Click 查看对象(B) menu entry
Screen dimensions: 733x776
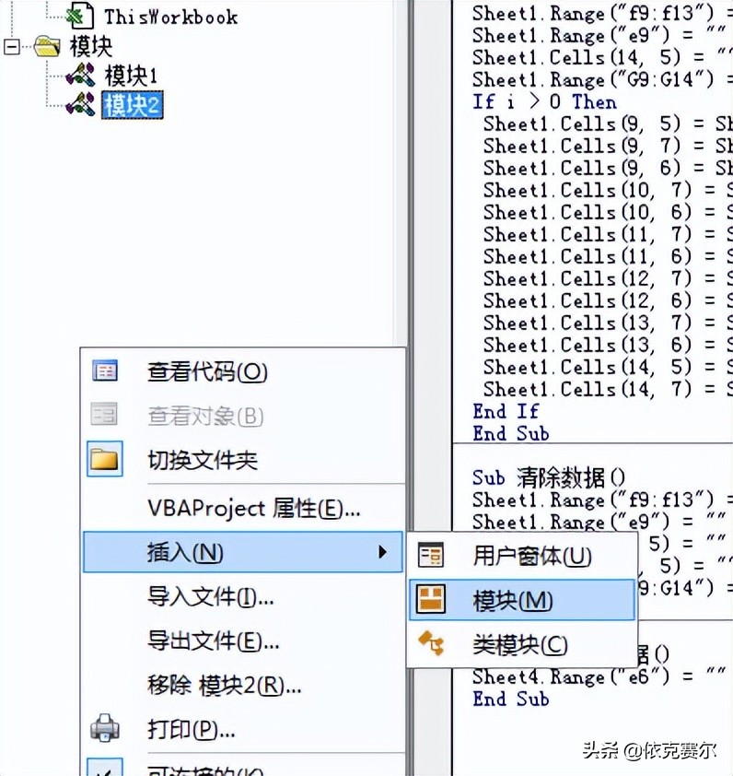[242, 416]
